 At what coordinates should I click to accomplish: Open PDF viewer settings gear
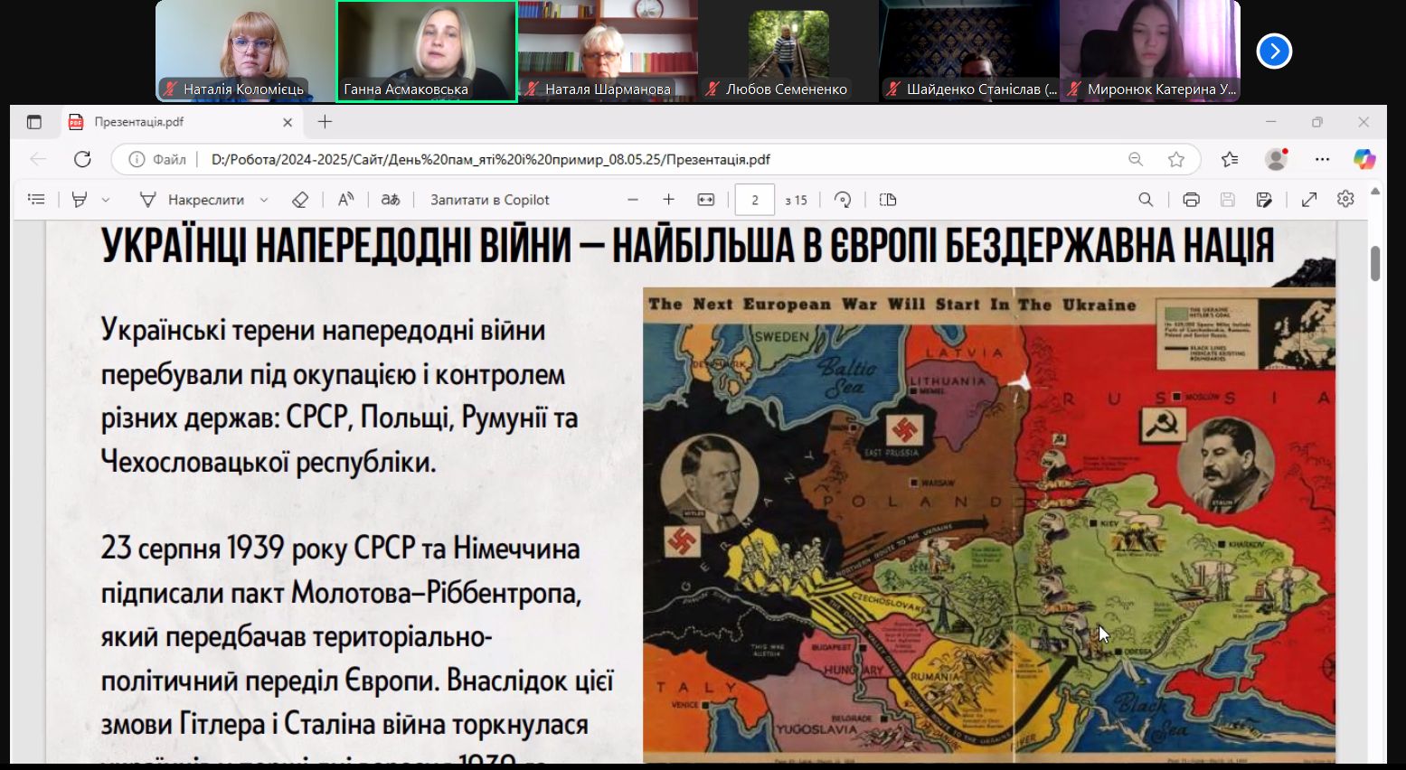[1345, 200]
